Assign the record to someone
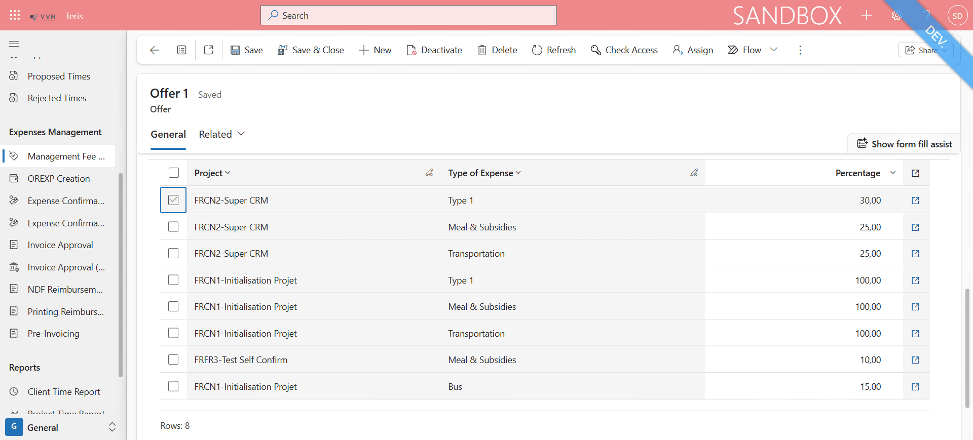 tap(693, 50)
